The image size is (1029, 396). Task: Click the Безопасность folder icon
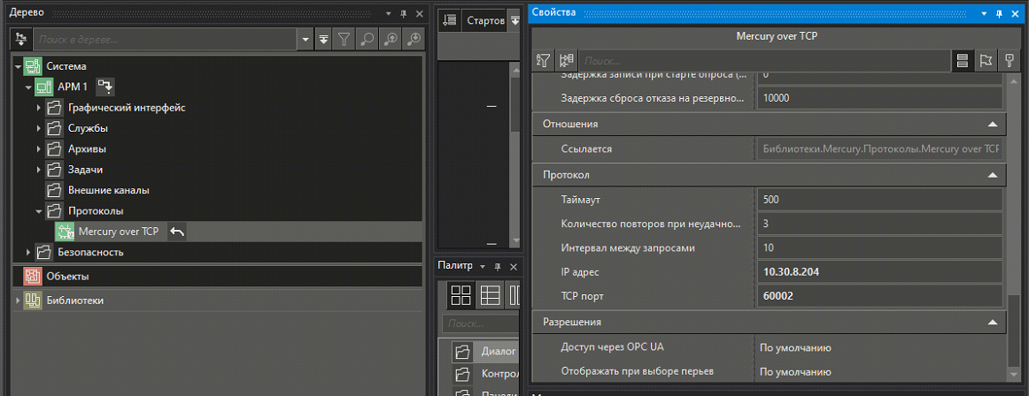44,252
